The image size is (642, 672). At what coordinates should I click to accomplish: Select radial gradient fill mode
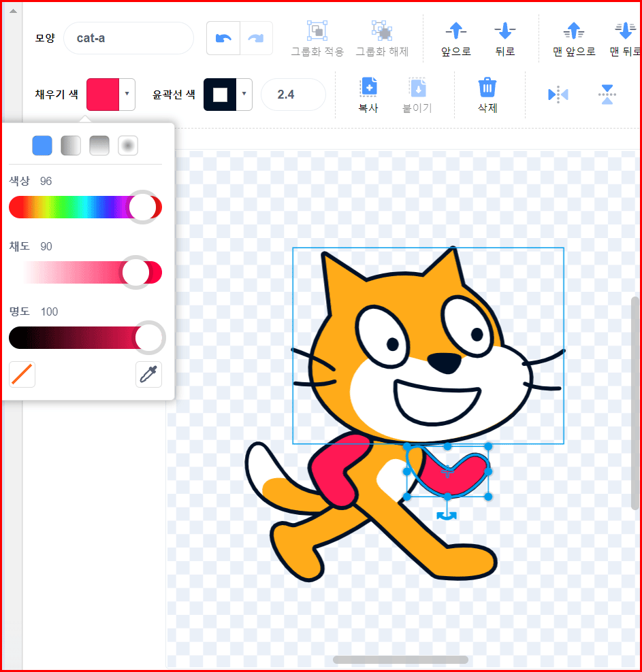[x=128, y=146]
